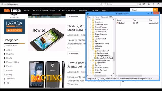162x91 pixels.
Task: Expand the SecurePipeServers key
Action: tap(91, 25)
